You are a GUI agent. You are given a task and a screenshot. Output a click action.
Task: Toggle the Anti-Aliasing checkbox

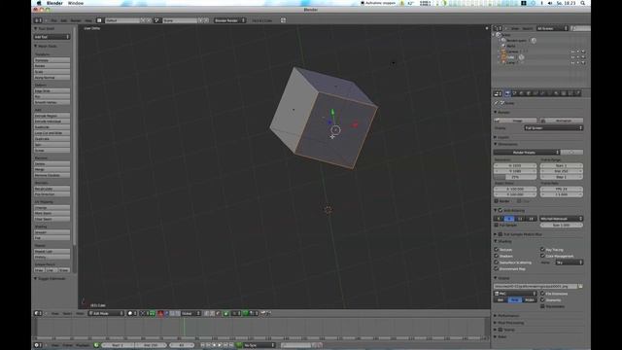coord(501,210)
